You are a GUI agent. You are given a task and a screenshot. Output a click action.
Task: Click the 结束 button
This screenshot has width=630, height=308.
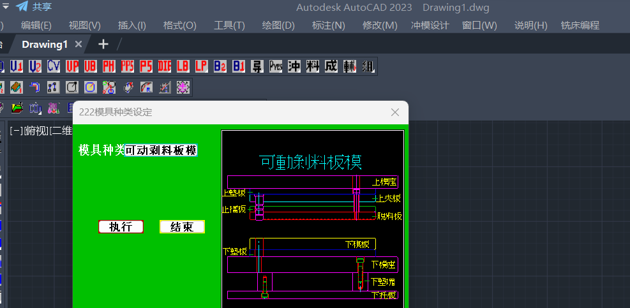coord(182,227)
